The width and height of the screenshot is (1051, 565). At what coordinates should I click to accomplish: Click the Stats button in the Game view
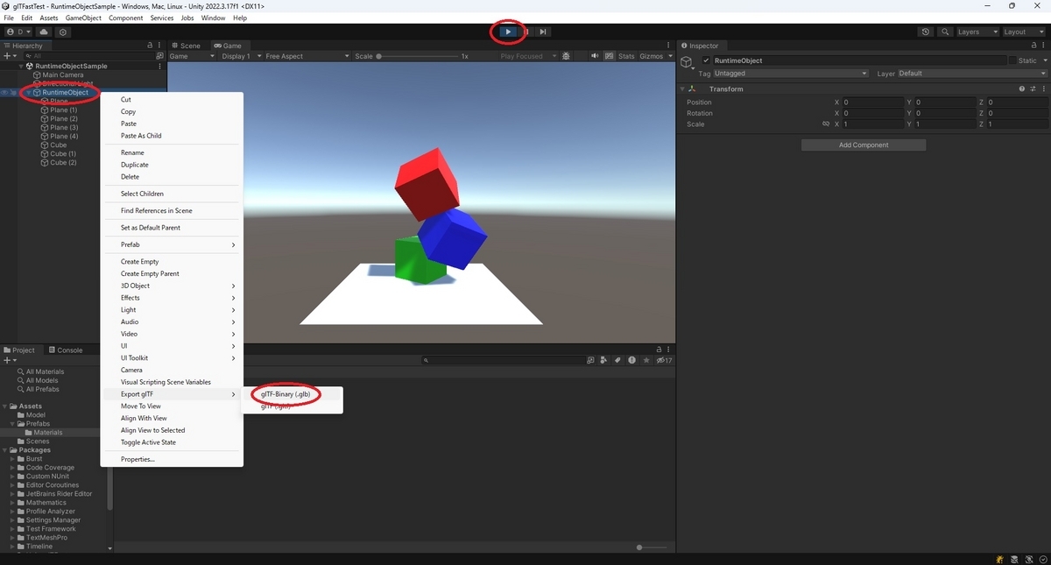[625, 55]
